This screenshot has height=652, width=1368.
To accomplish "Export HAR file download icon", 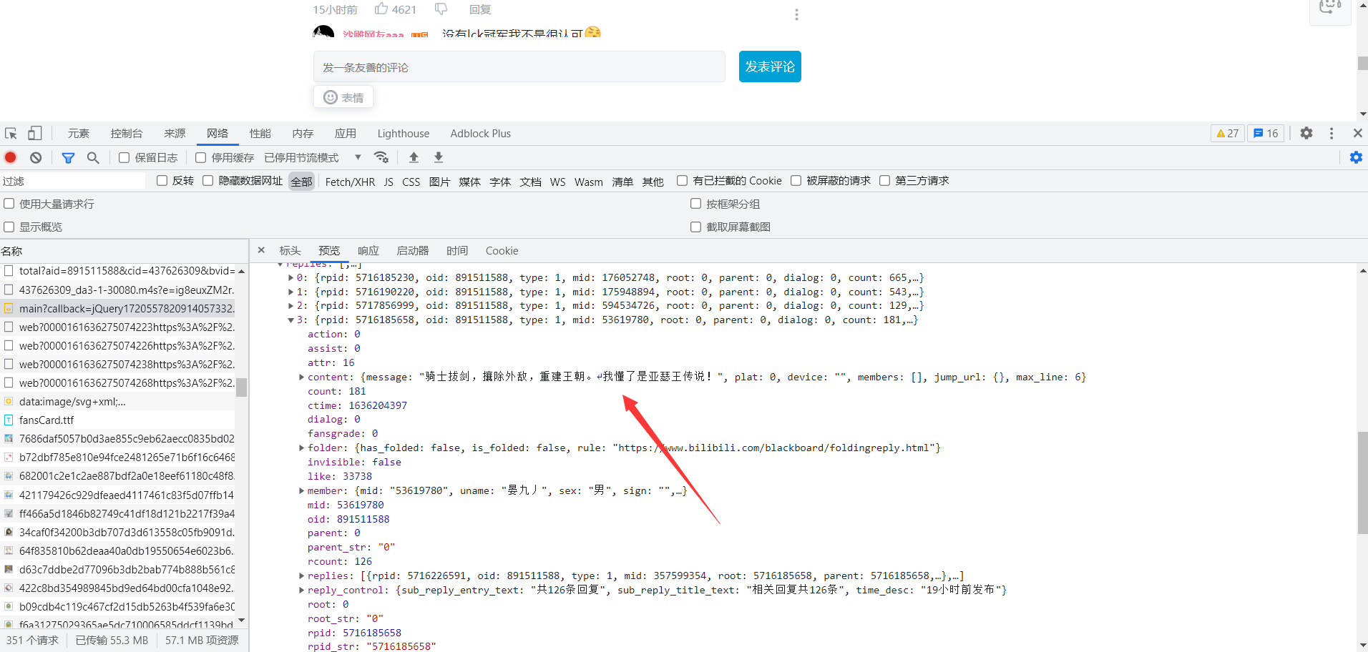I will click(439, 157).
